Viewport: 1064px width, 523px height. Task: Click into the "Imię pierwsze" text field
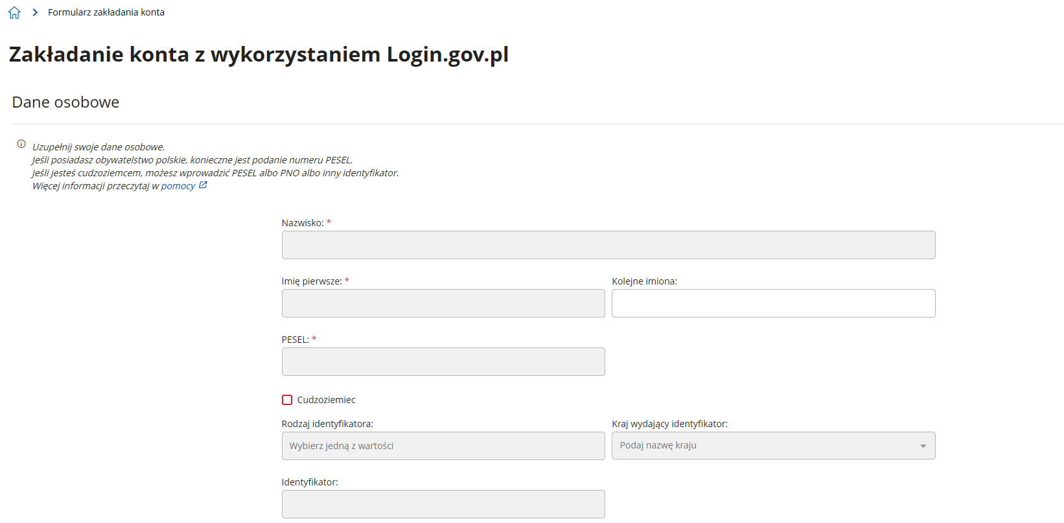coord(443,303)
